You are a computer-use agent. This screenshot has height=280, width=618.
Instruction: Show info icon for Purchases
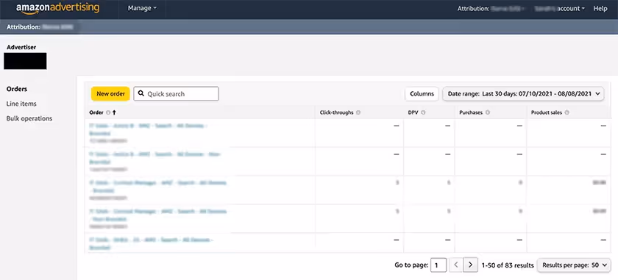(x=488, y=112)
